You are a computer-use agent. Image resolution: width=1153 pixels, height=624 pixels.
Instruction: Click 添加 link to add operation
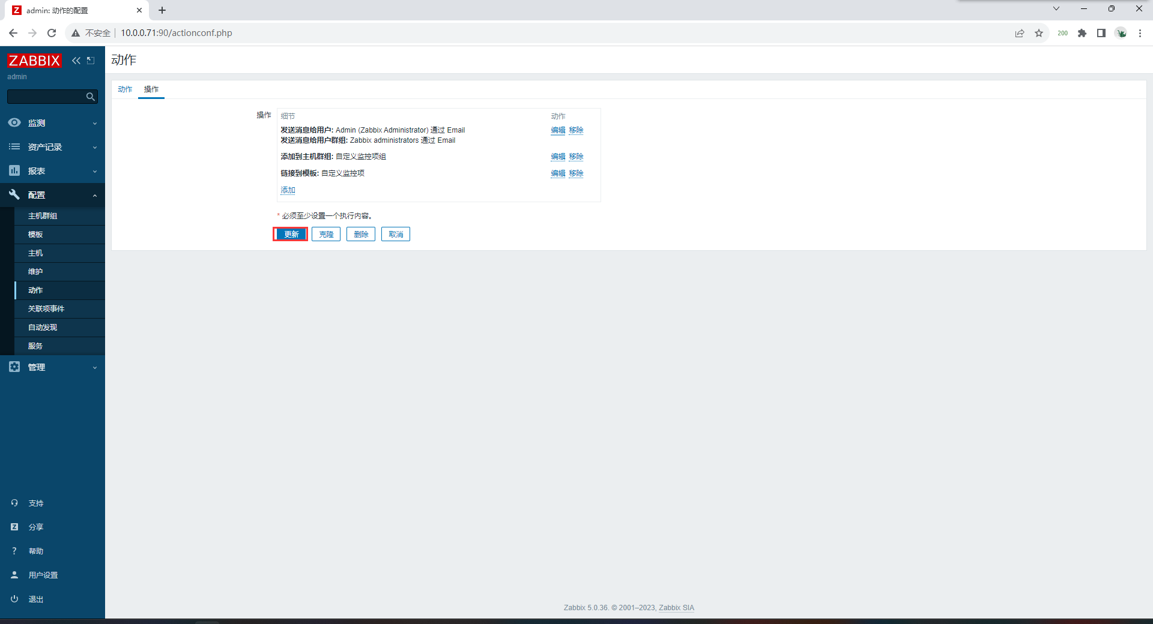click(288, 190)
